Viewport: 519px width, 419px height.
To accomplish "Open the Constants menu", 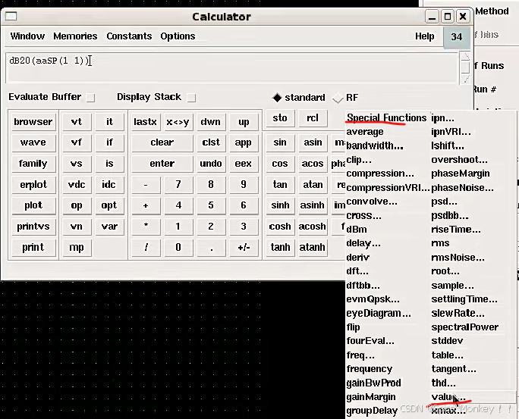I will (129, 36).
